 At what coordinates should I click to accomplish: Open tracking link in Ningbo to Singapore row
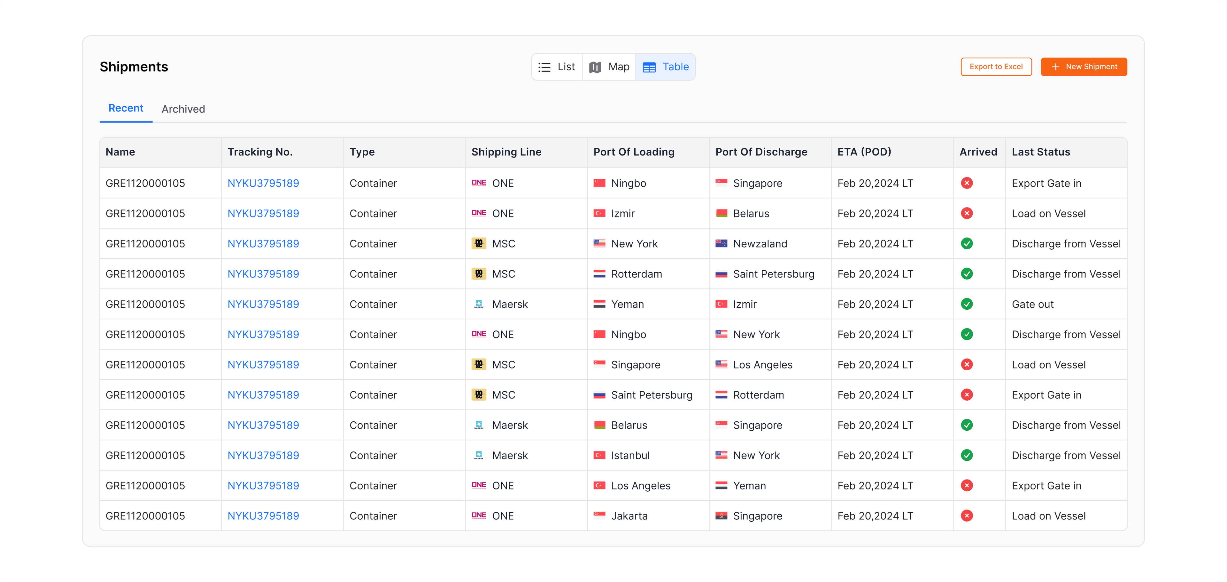[x=263, y=183]
